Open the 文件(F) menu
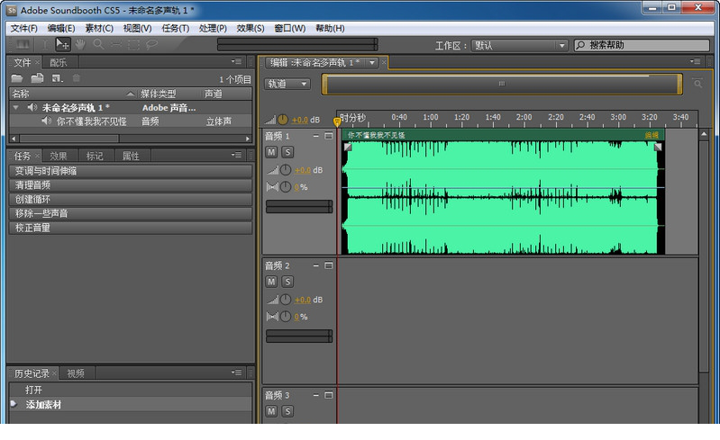720x440 pixels. click(23, 29)
